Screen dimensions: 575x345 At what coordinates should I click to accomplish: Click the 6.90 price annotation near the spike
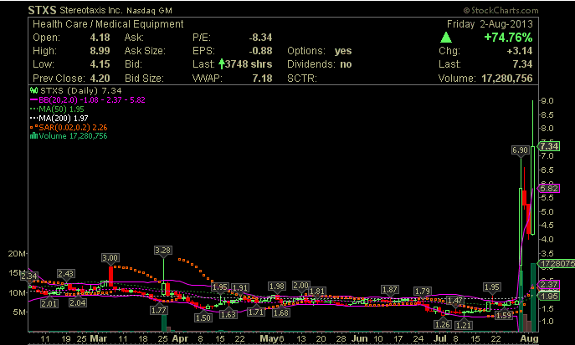(520, 150)
